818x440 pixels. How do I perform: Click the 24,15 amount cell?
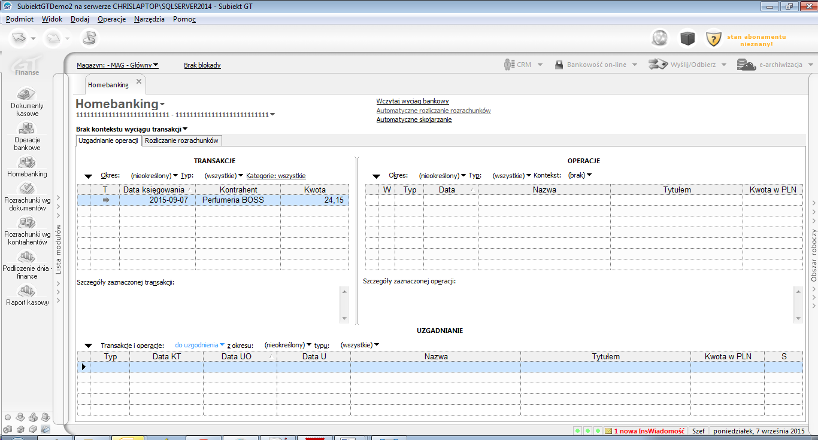[314, 200]
